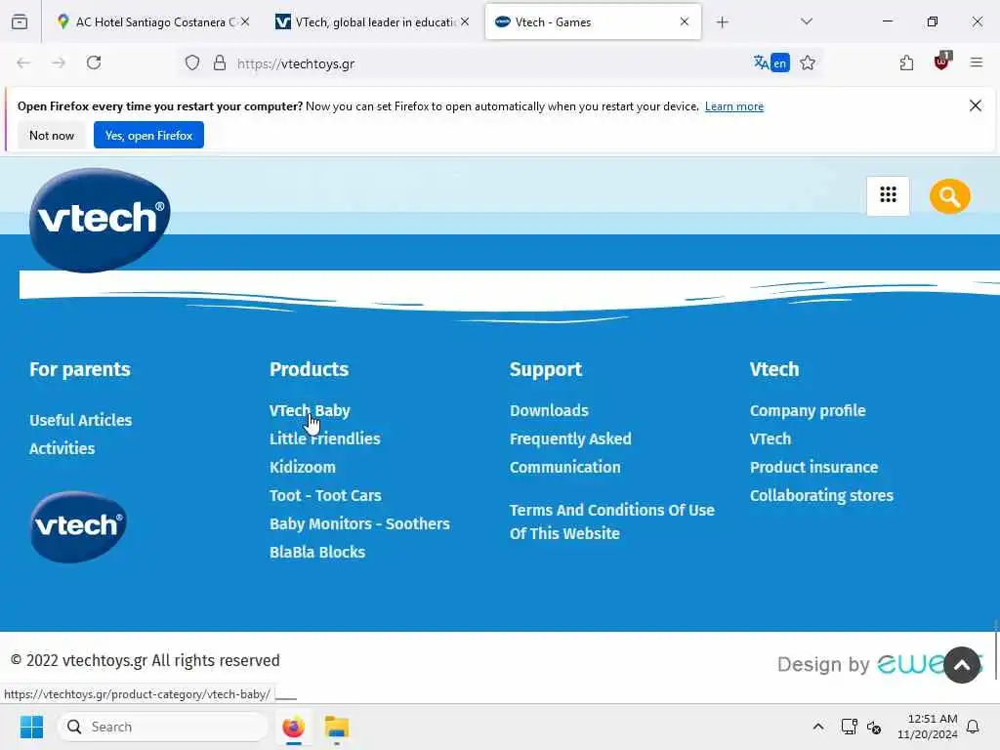Open VTech Baby product category

310,411
